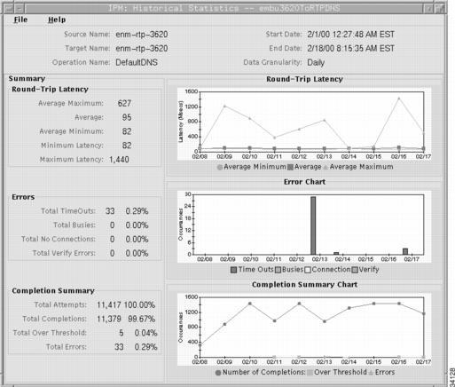Click the Completion Summary section heading
The width and height of the screenshot is (455, 387).
click(x=53, y=291)
